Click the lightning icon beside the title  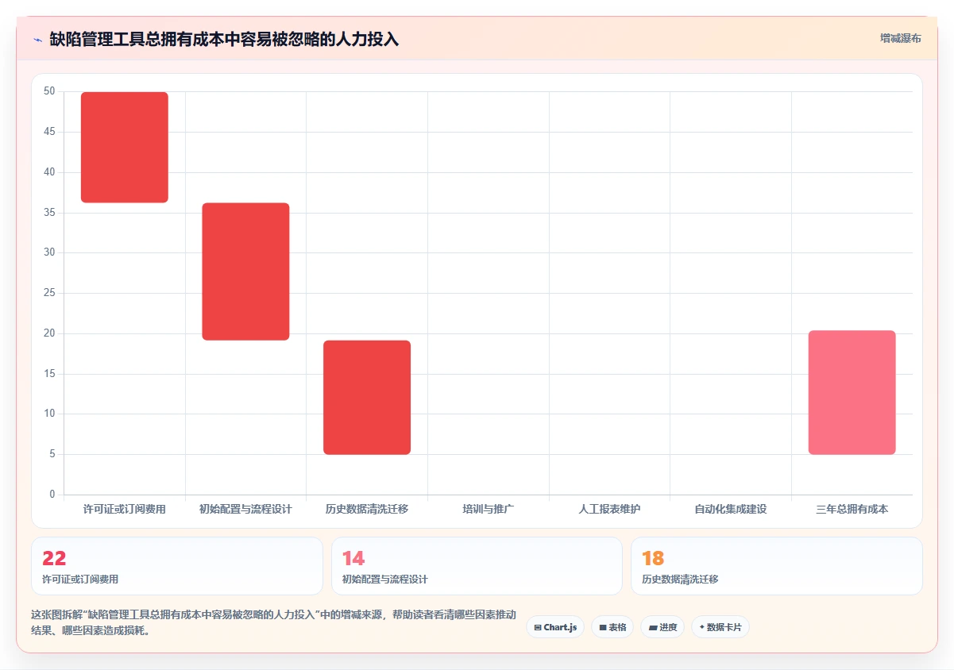click(x=38, y=39)
